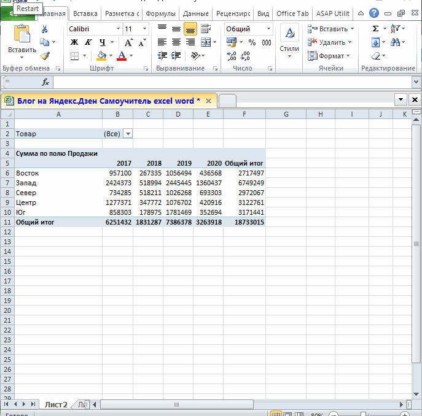Collapse the ribbon with the caret icon
This screenshot has width=422, height=416.
pos(361,13)
